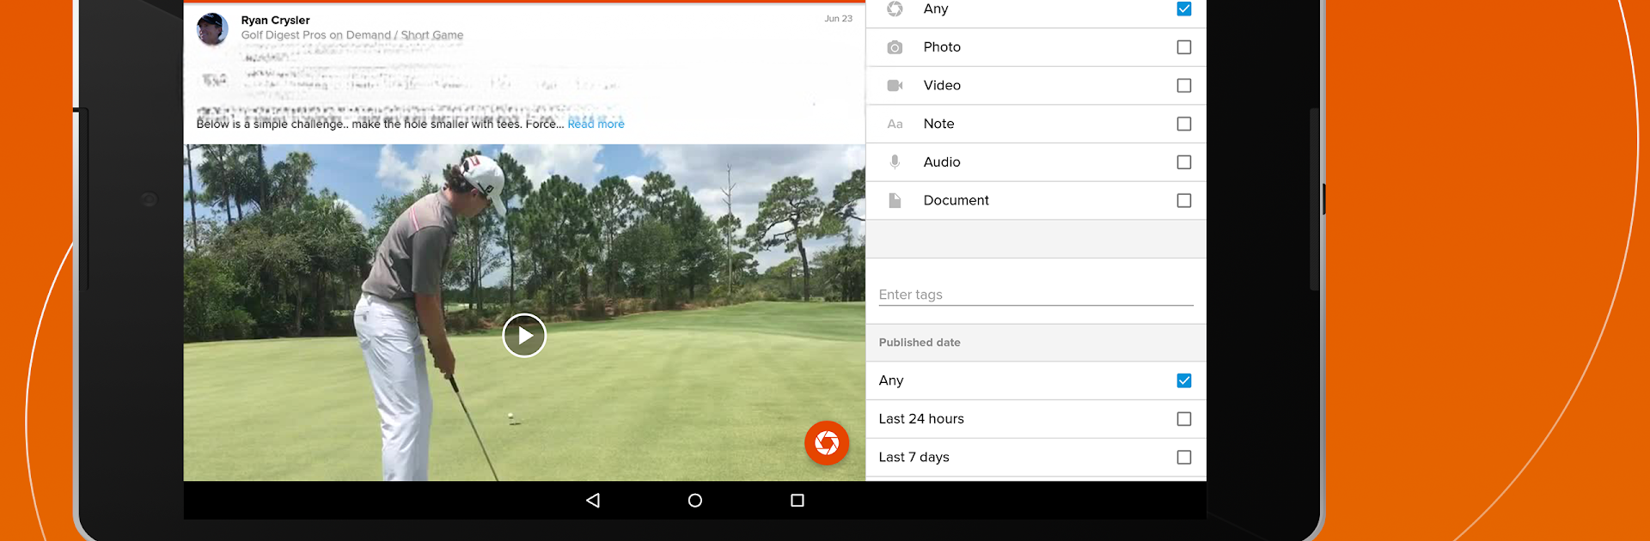
Task: Select the Any media type icon
Action: [895, 9]
